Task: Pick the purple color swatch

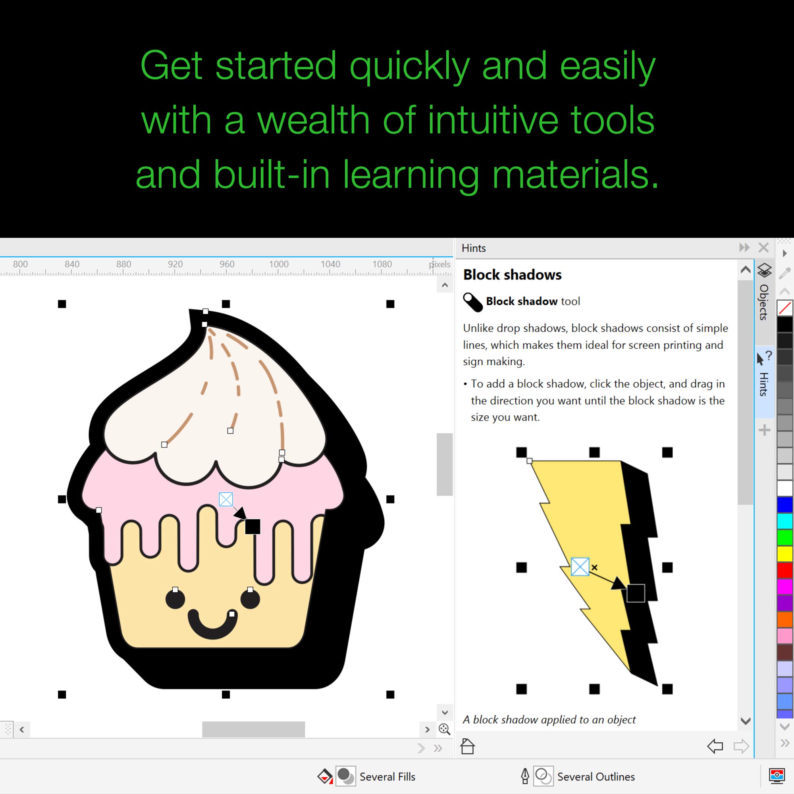Action: pos(785,603)
